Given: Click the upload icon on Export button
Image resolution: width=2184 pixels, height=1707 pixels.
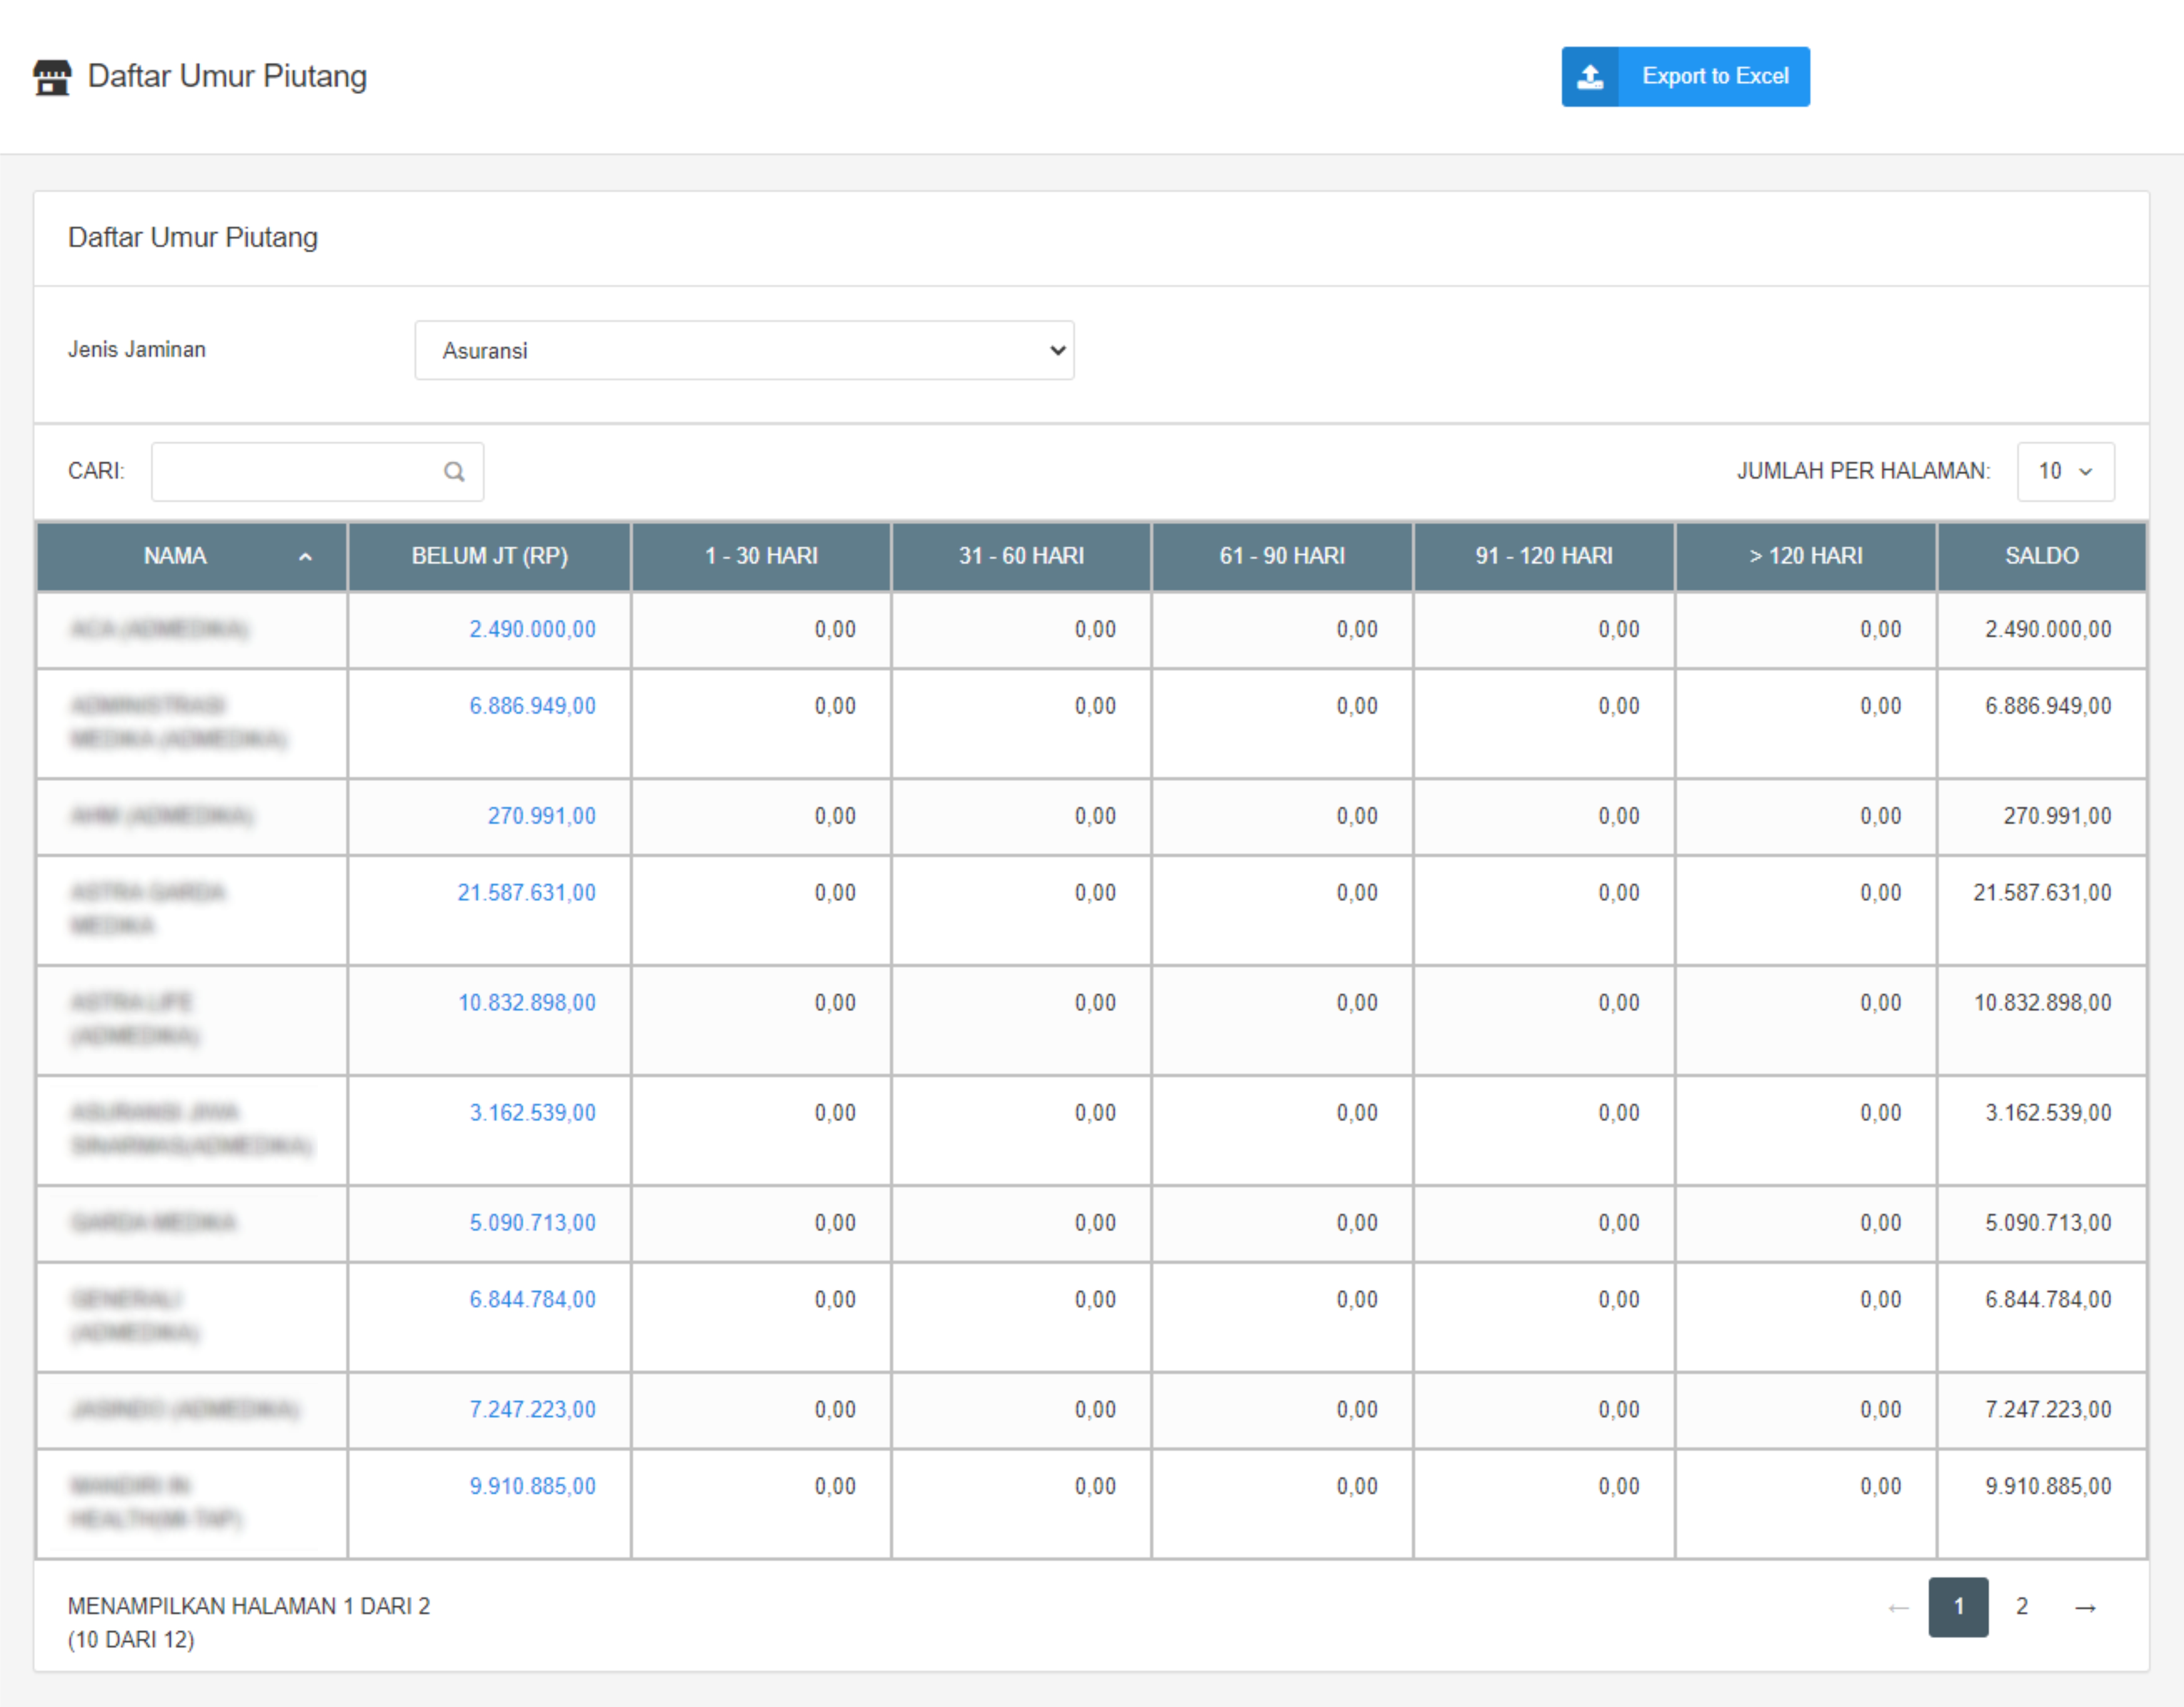Looking at the screenshot, I should coord(1590,77).
